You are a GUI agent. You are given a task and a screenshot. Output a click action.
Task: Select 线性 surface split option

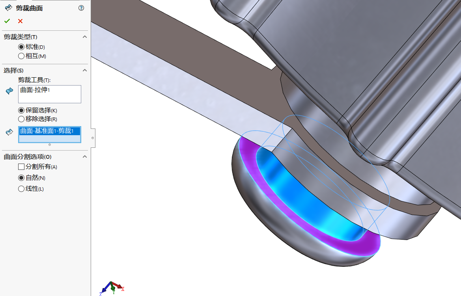coord(21,189)
